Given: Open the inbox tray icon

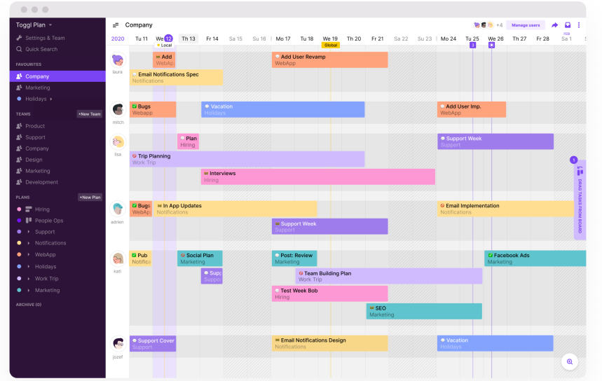Looking at the screenshot, I should click(568, 25).
